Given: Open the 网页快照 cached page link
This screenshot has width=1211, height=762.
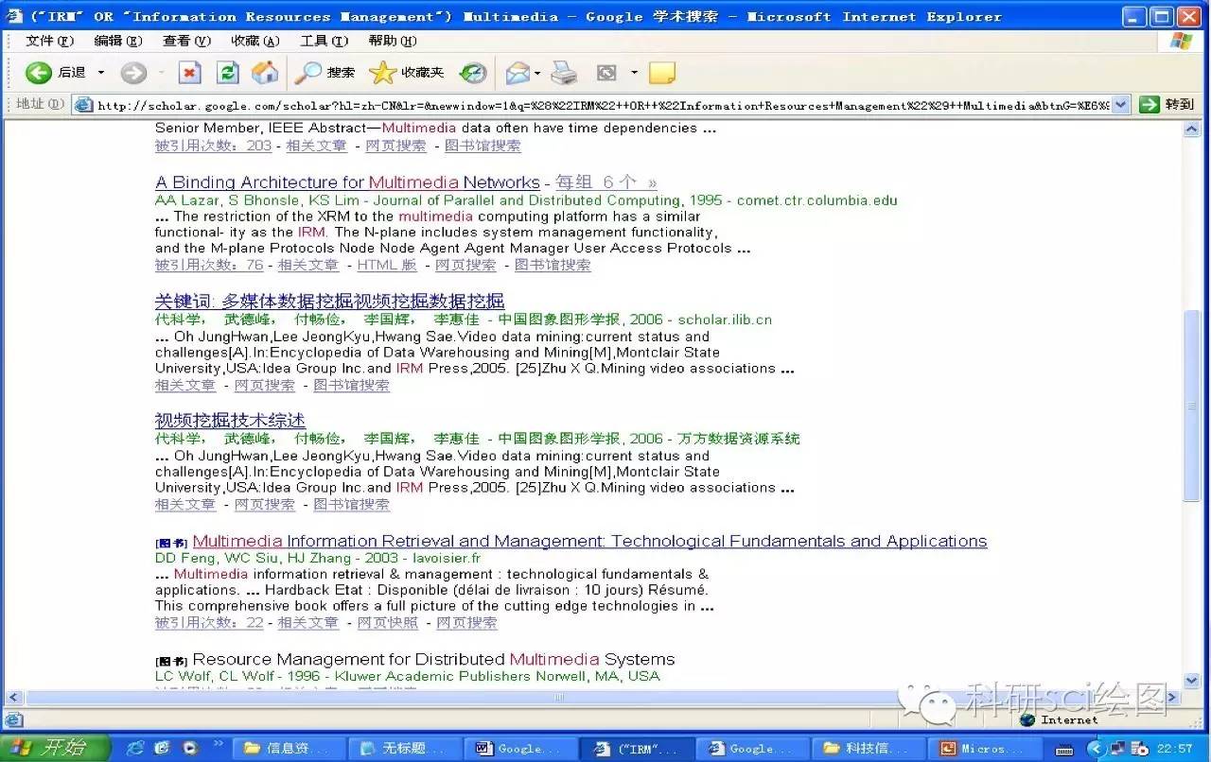Looking at the screenshot, I should [387, 623].
